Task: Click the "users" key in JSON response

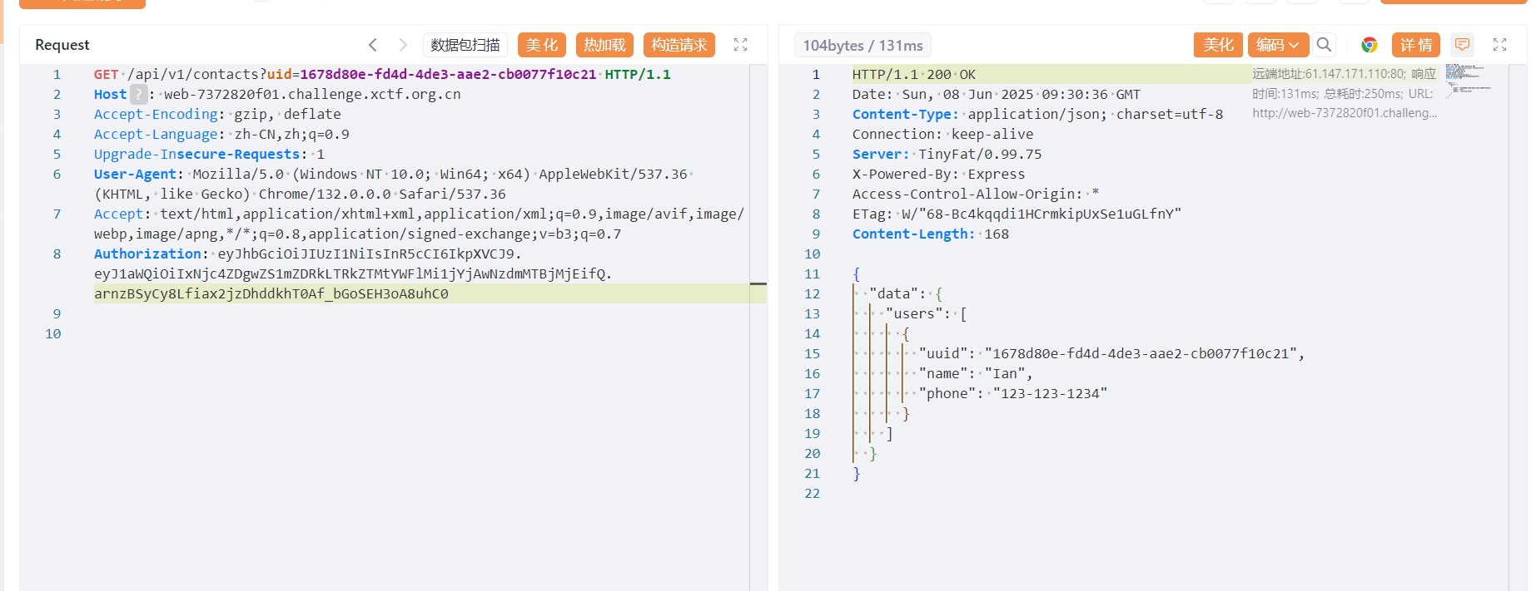Action: [x=914, y=313]
